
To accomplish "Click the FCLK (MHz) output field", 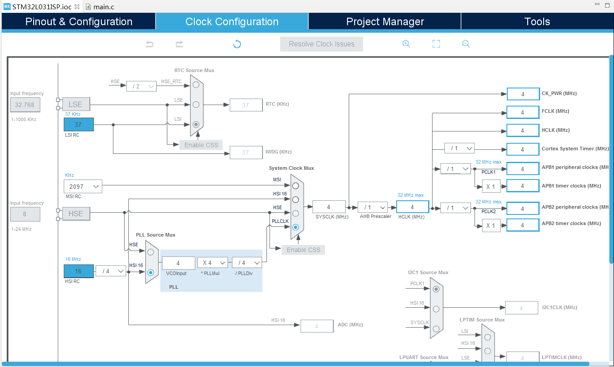I will (523, 112).
